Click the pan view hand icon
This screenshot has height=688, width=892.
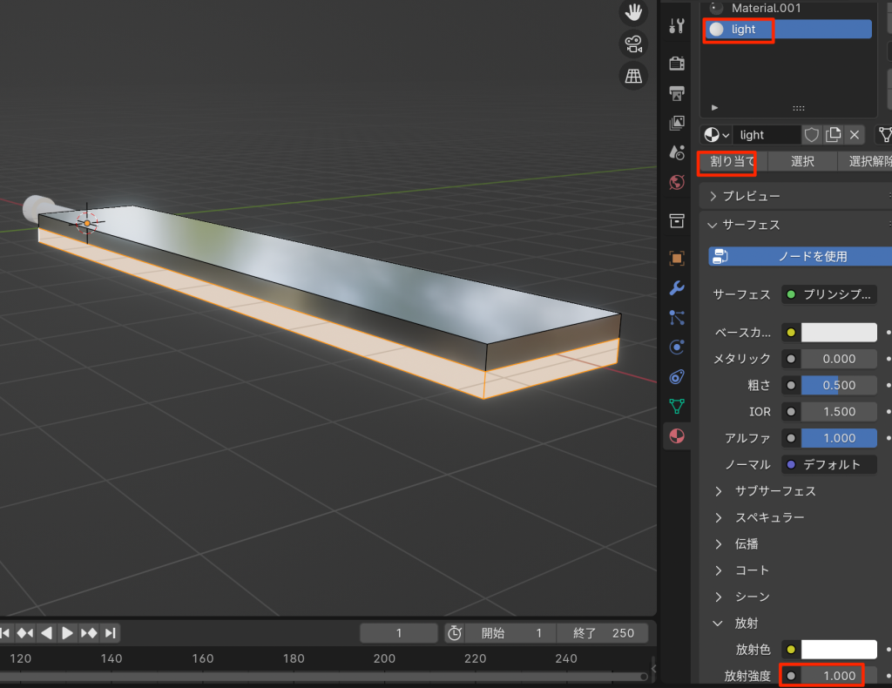[633, 12]
